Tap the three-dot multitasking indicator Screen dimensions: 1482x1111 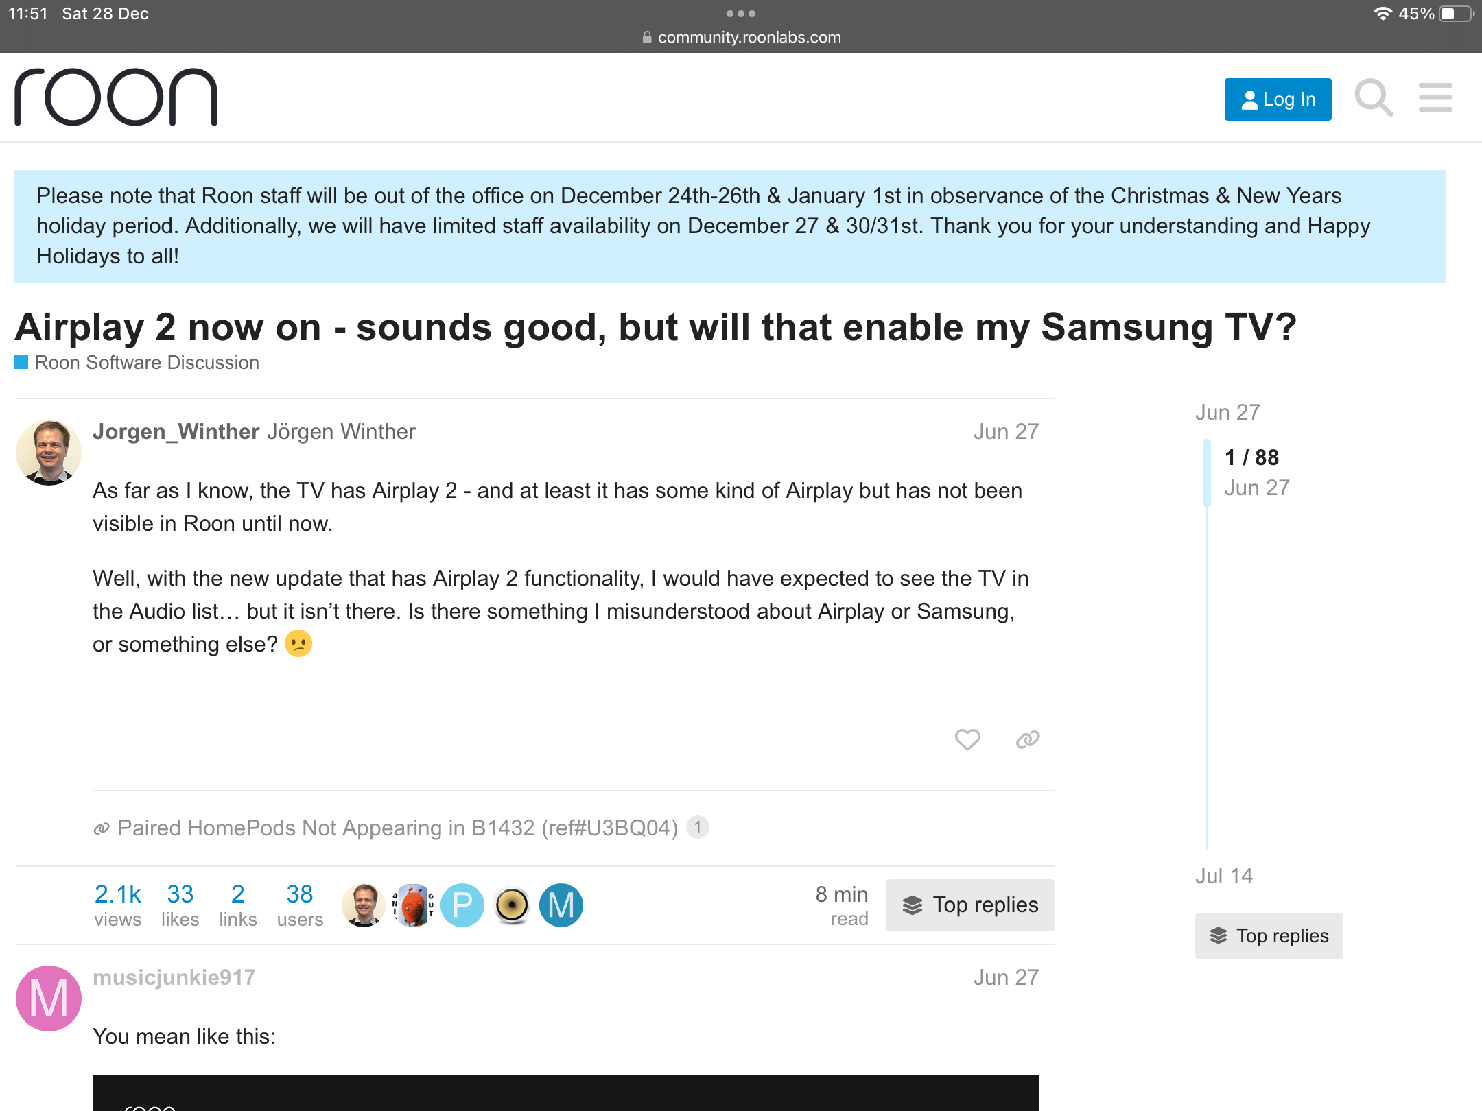(741, 14)
